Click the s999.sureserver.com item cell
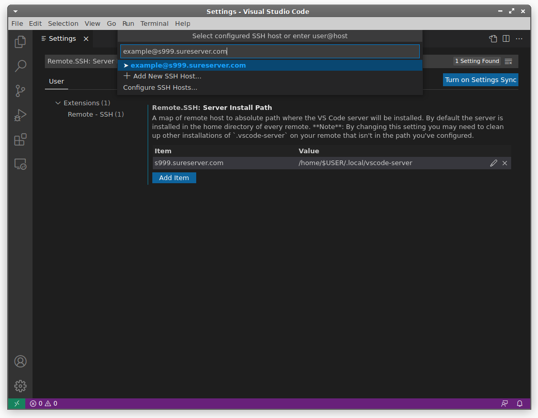The height and width of the screenshot is (418, 538). coord(189,163)
